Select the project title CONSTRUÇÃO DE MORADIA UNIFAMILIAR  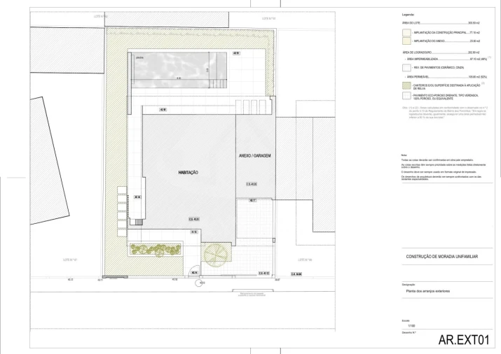(442, 257)
